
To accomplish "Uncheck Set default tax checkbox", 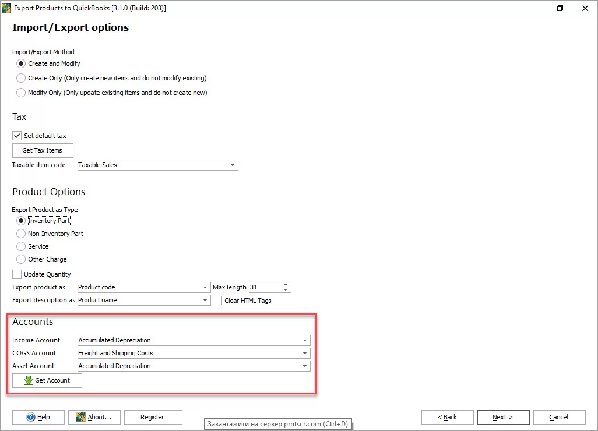I will 17,136.
